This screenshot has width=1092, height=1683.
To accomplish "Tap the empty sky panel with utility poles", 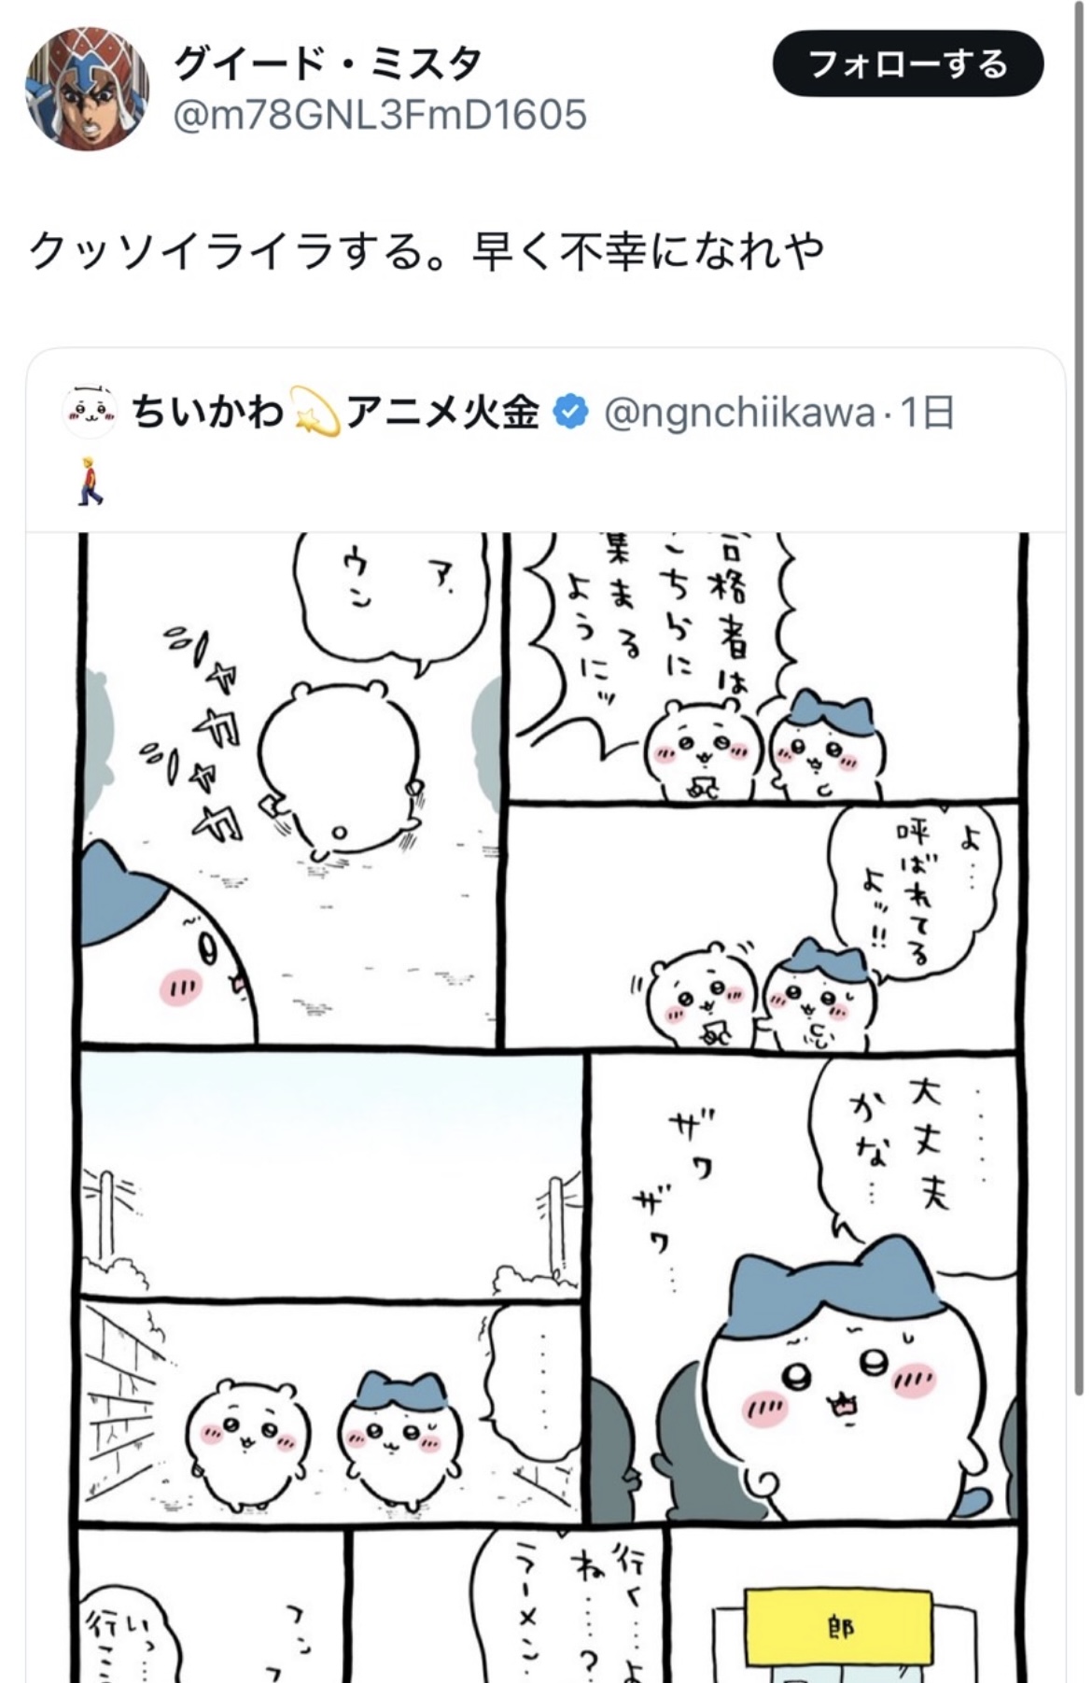I will coord(332,1172).
